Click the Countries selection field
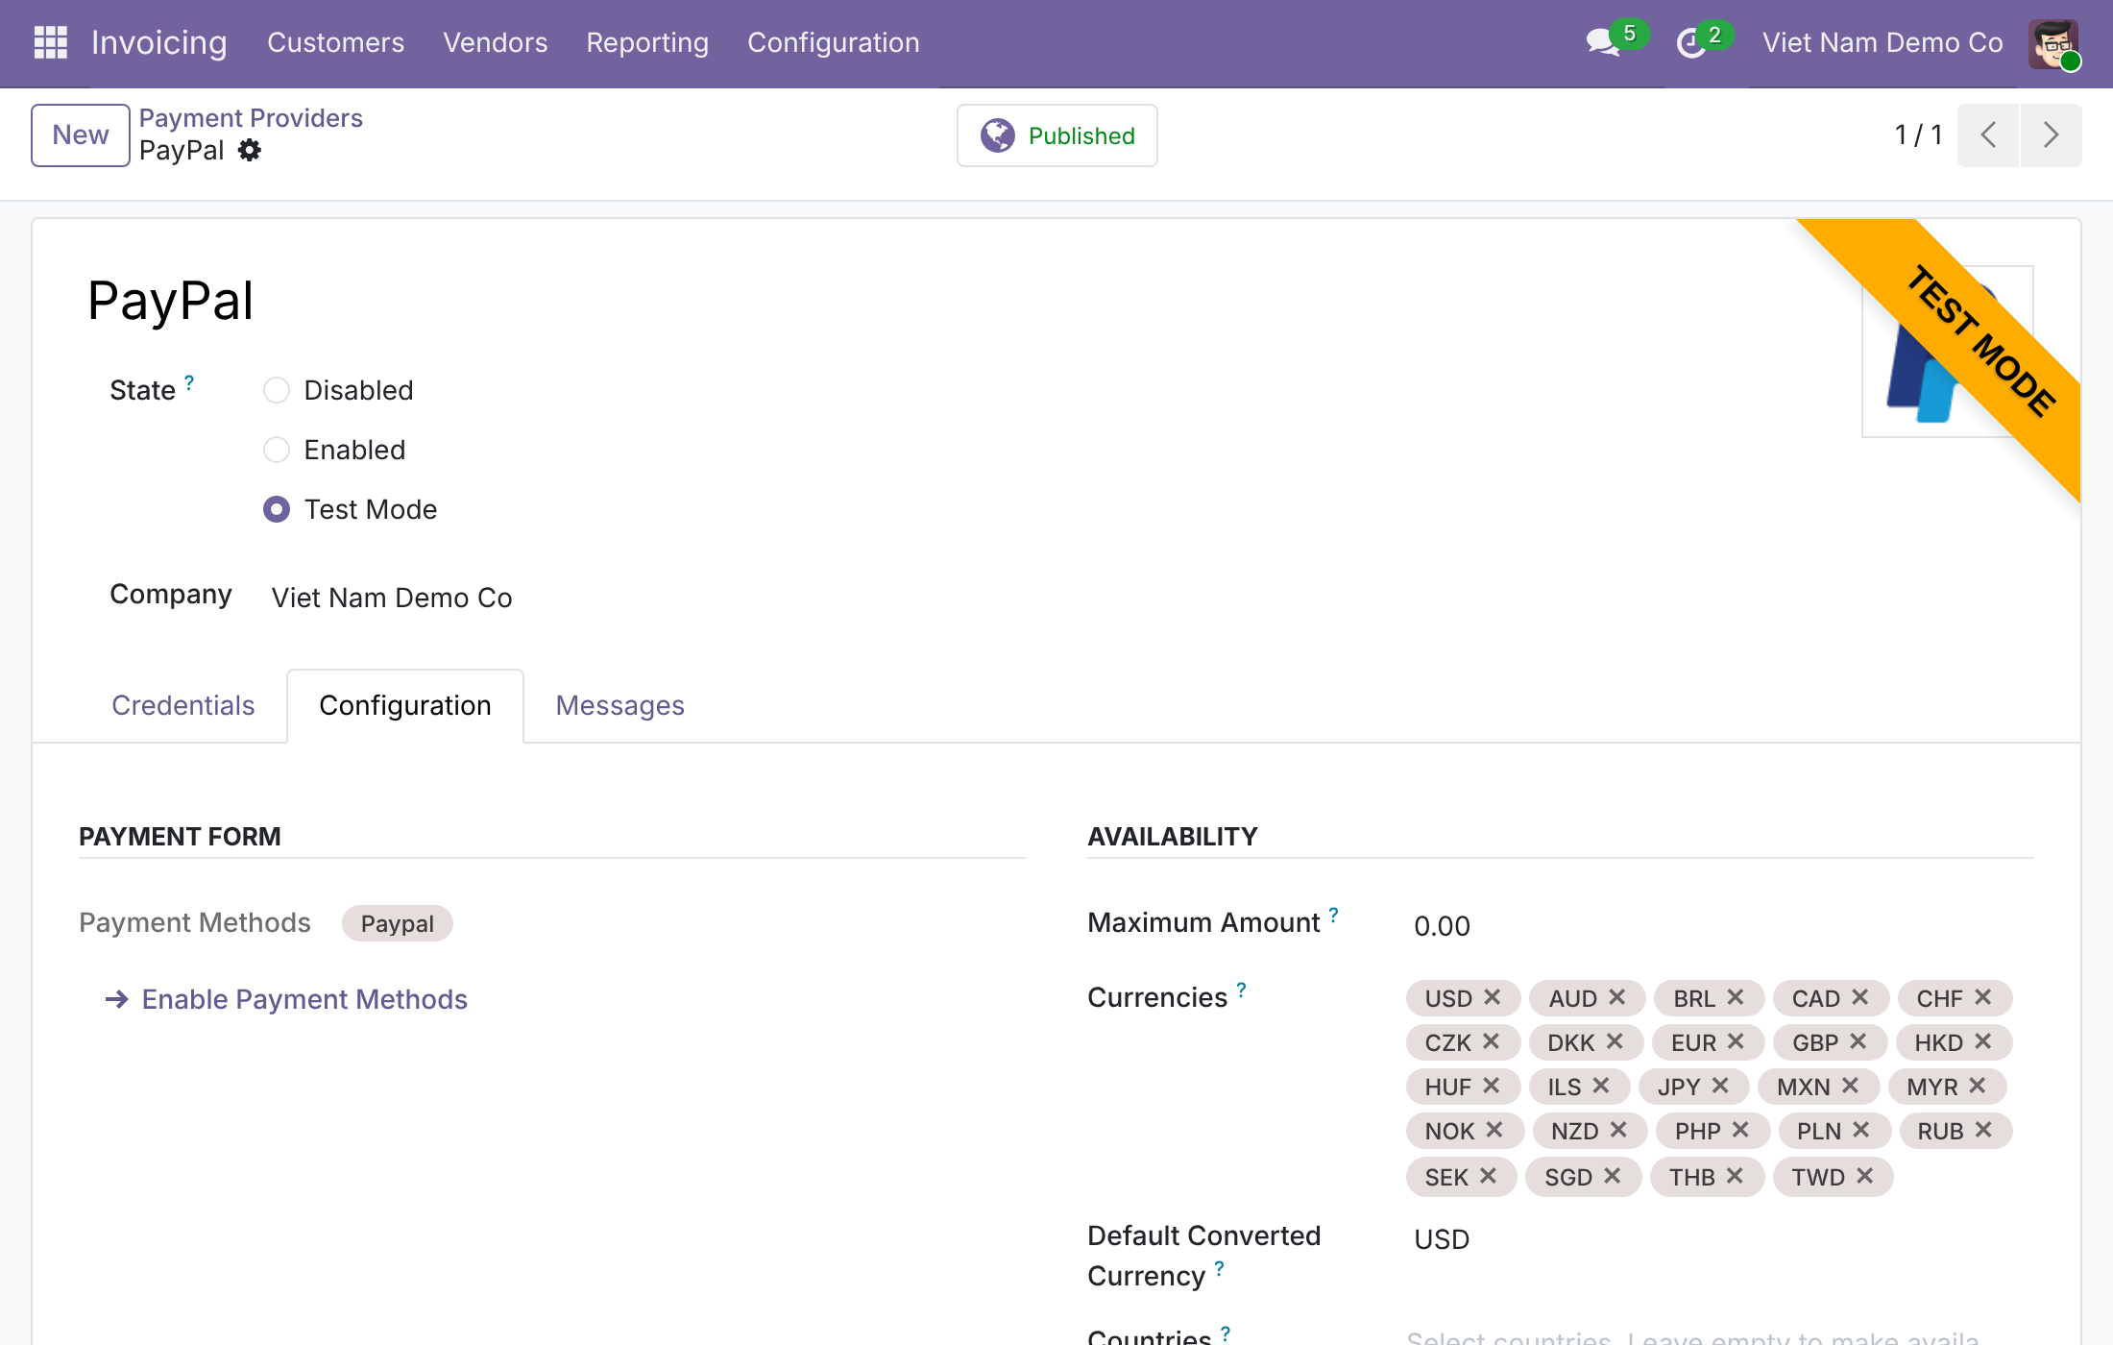The width and height of the screenshot is (2113, 1345). 1719,1335
